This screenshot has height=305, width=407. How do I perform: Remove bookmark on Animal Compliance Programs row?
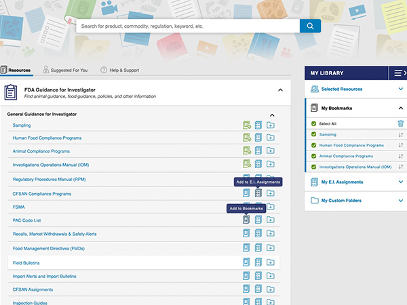click(247, 150)
